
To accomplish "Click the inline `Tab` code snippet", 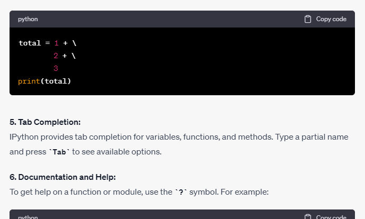I will [x=59, y=152].
